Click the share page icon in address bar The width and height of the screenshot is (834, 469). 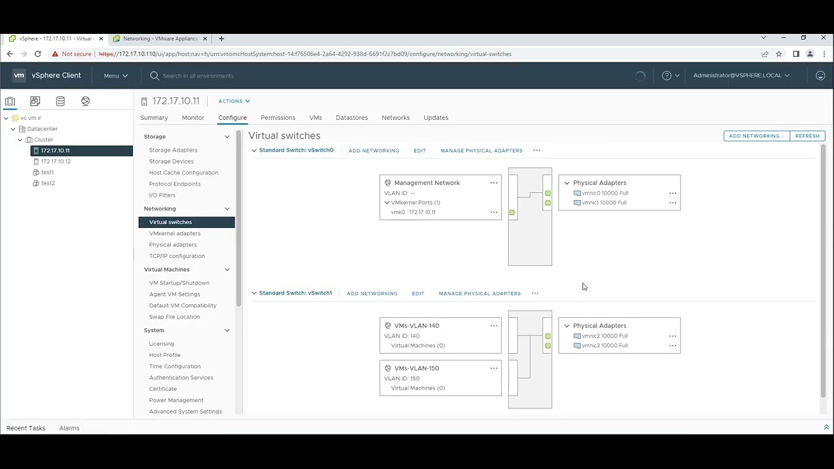pos(765,54)
